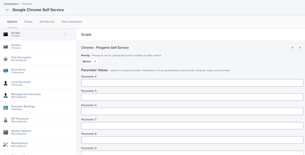Switch to the Scope tab

pos(28,22)
